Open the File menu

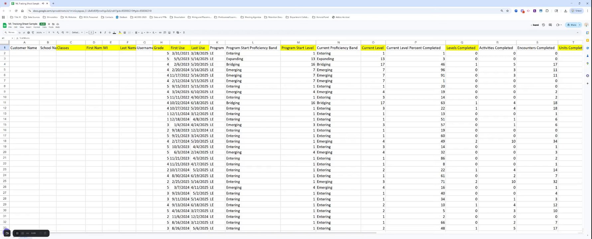(x=10, y=27)
